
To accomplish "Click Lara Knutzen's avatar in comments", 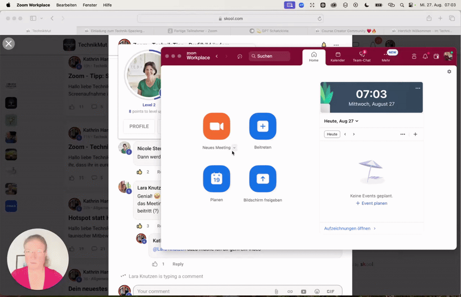I will tap(124, 187).
